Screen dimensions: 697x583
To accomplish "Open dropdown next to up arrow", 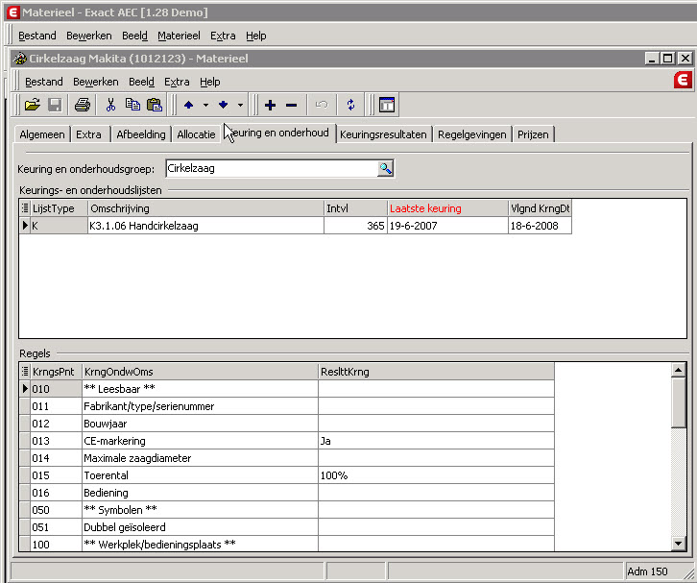I will pyautogui.click(x=205, y=106).
